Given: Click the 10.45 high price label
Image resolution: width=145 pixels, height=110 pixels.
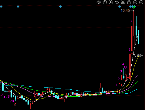Looking at the screenshot, I should click(x=125, y=11).
